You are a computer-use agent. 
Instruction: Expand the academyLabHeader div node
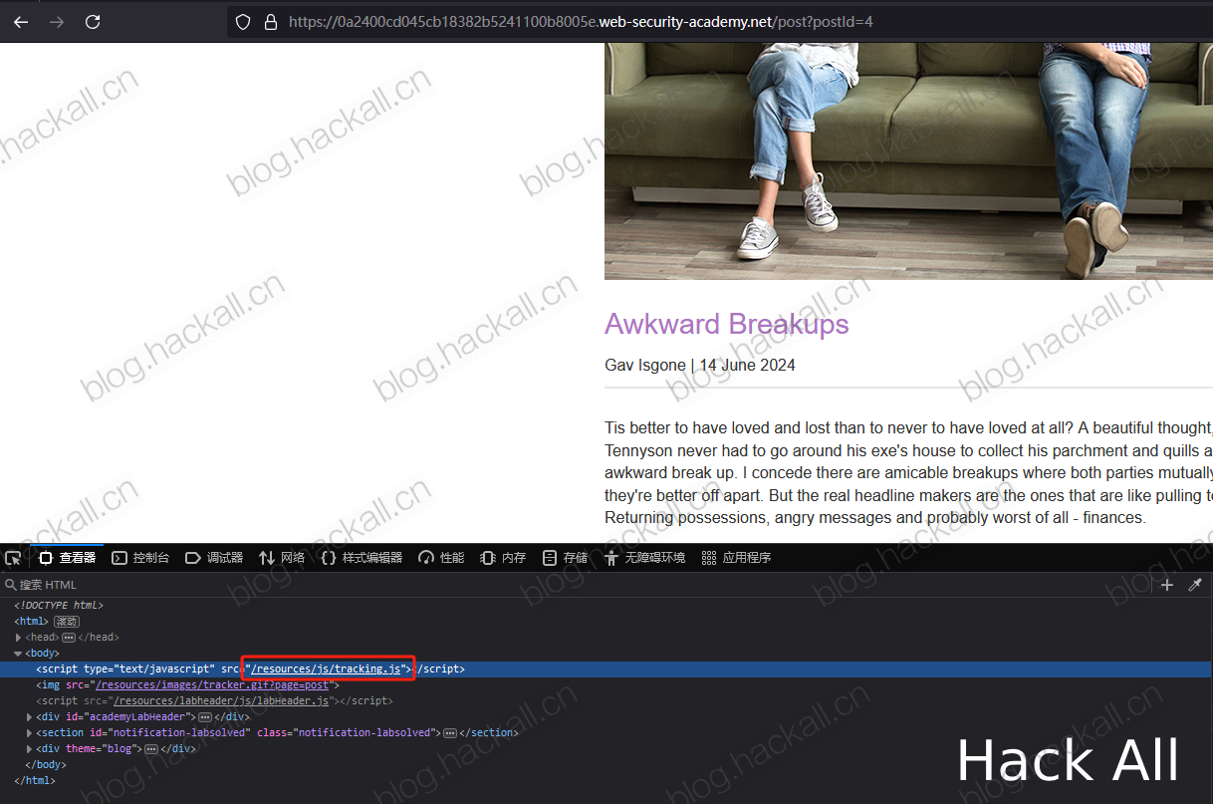pyautogui.click(x=29, y=716)
